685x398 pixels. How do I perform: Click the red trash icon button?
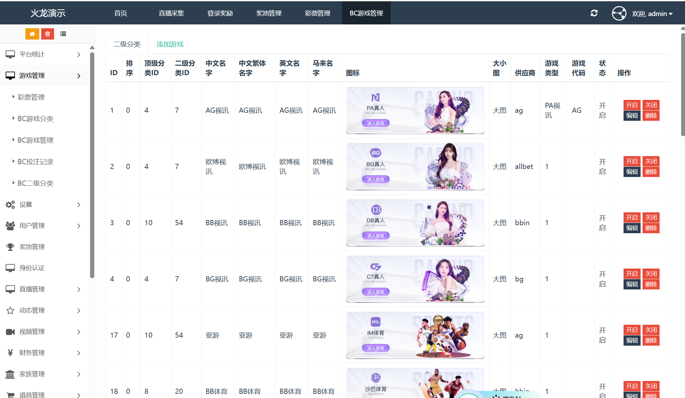(48, 34)
